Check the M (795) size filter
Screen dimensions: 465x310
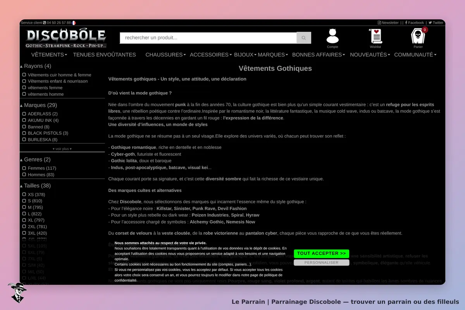point(24,207)
